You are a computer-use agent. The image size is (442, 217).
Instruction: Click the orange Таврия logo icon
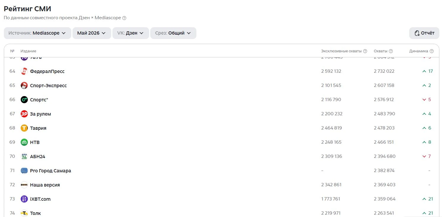tap(24, 128)
